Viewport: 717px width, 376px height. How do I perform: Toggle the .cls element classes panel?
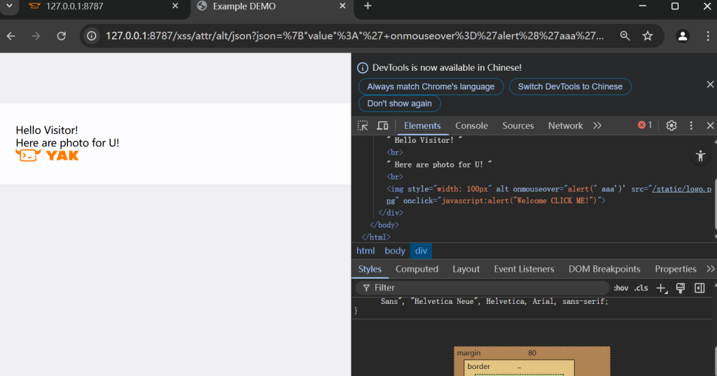[641, 288]
